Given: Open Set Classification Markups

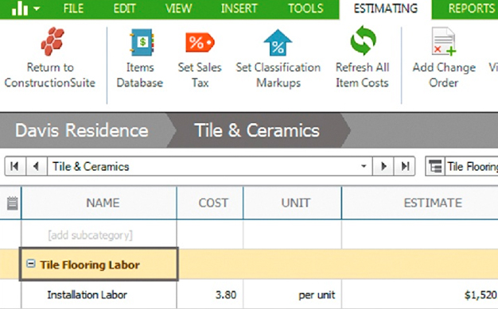Looking at the screenshot, I should tap(278, 43).
